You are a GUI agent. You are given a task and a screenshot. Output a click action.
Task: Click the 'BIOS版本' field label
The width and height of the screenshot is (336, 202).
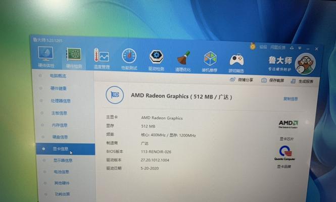[x=115, y=151]
